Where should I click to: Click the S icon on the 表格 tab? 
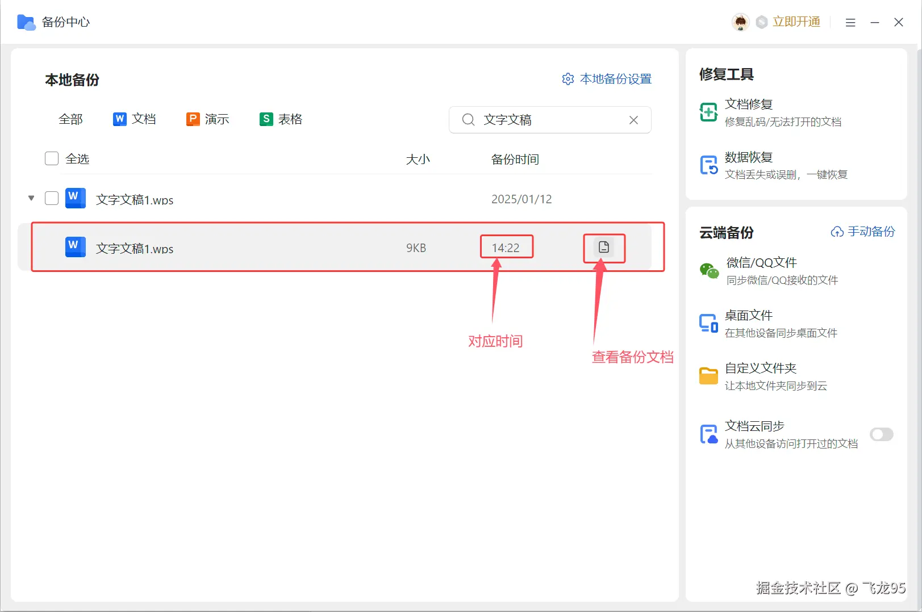266,119
